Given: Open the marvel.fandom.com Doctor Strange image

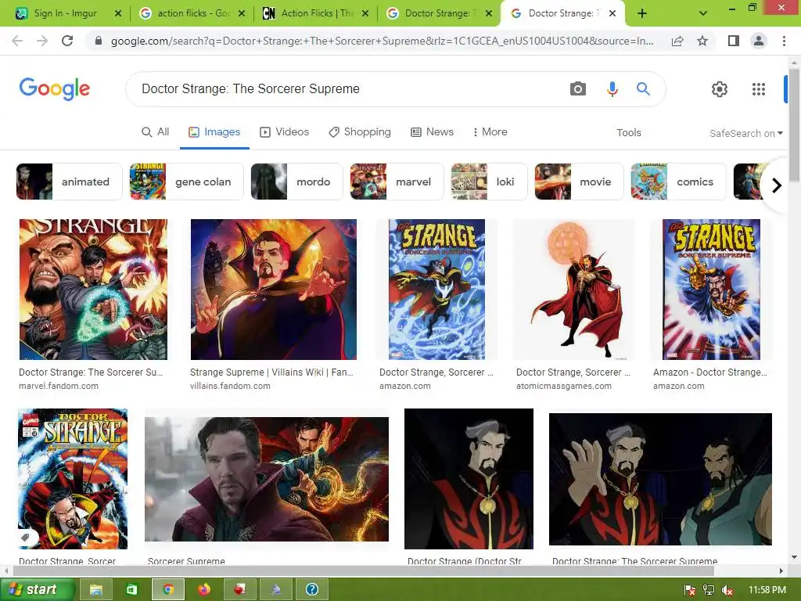Looking at the screenshot, I should click(x=94, y=290).
